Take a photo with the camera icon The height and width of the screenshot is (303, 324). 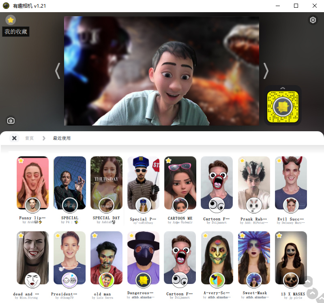[11, 121]
